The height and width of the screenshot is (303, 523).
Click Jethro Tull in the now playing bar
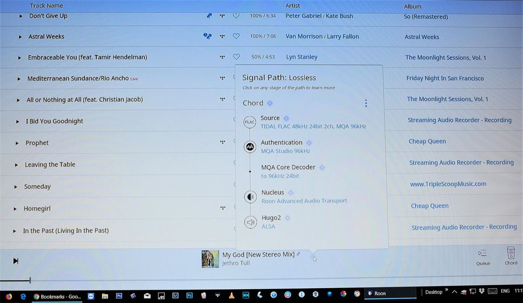(236, 263)
